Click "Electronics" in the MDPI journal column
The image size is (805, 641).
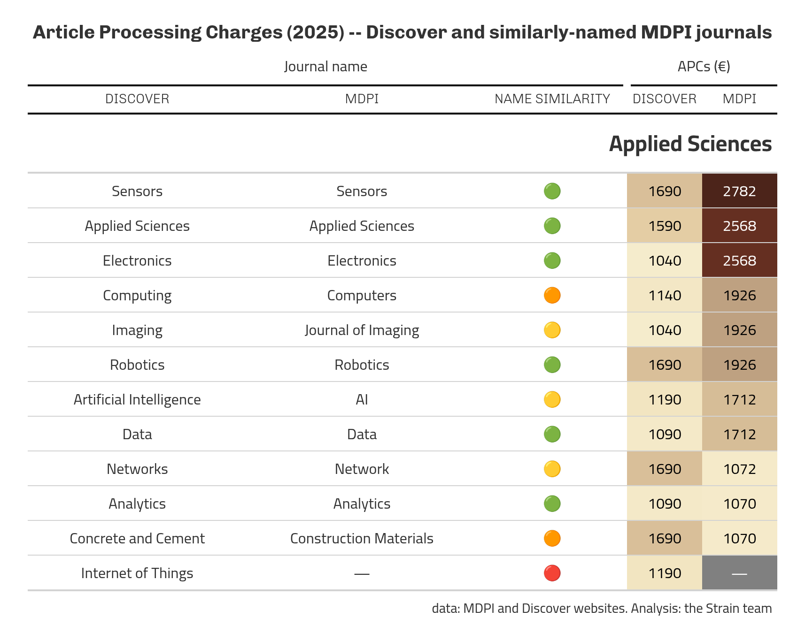pyautogui.click(x=362, y=260)
